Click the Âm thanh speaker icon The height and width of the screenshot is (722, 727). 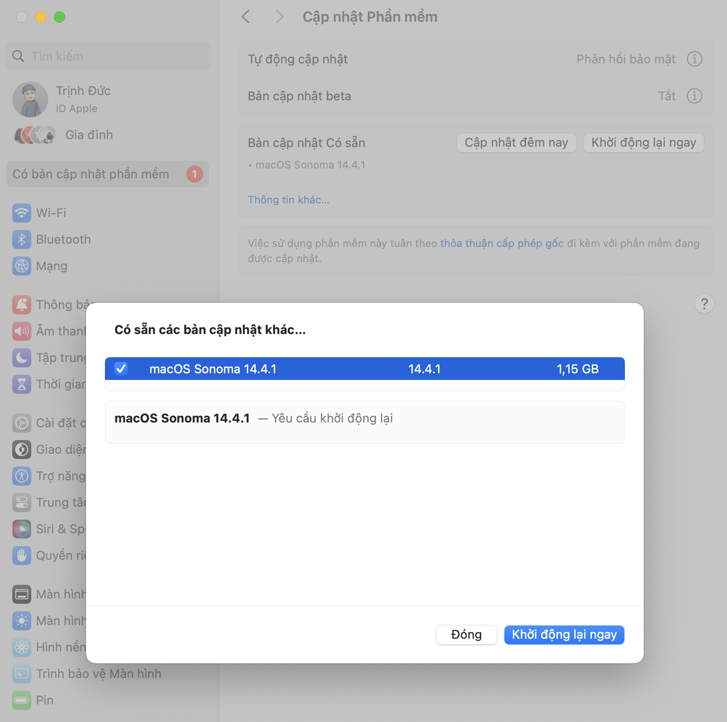pyautogui.click(x=22, y=331)
